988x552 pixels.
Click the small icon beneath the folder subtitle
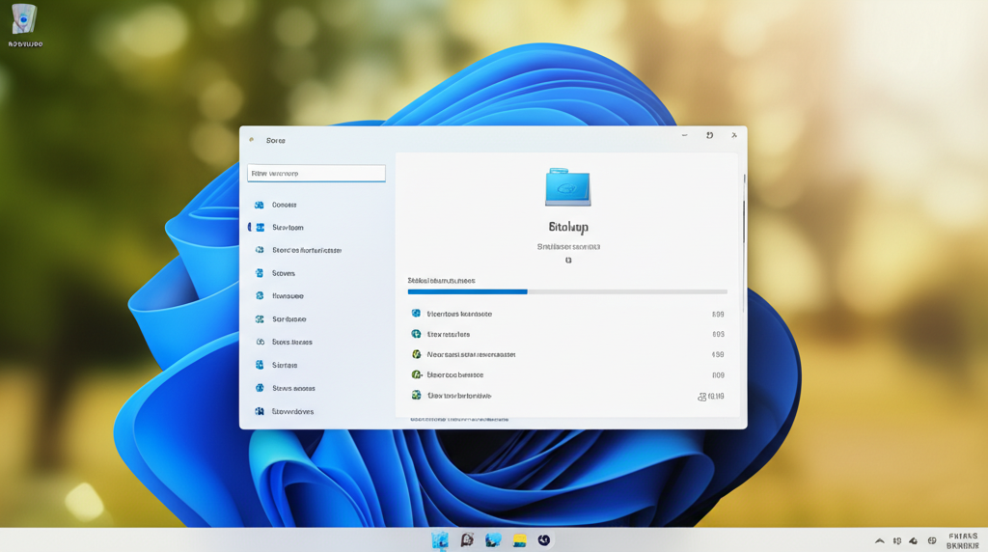point(568,261)
